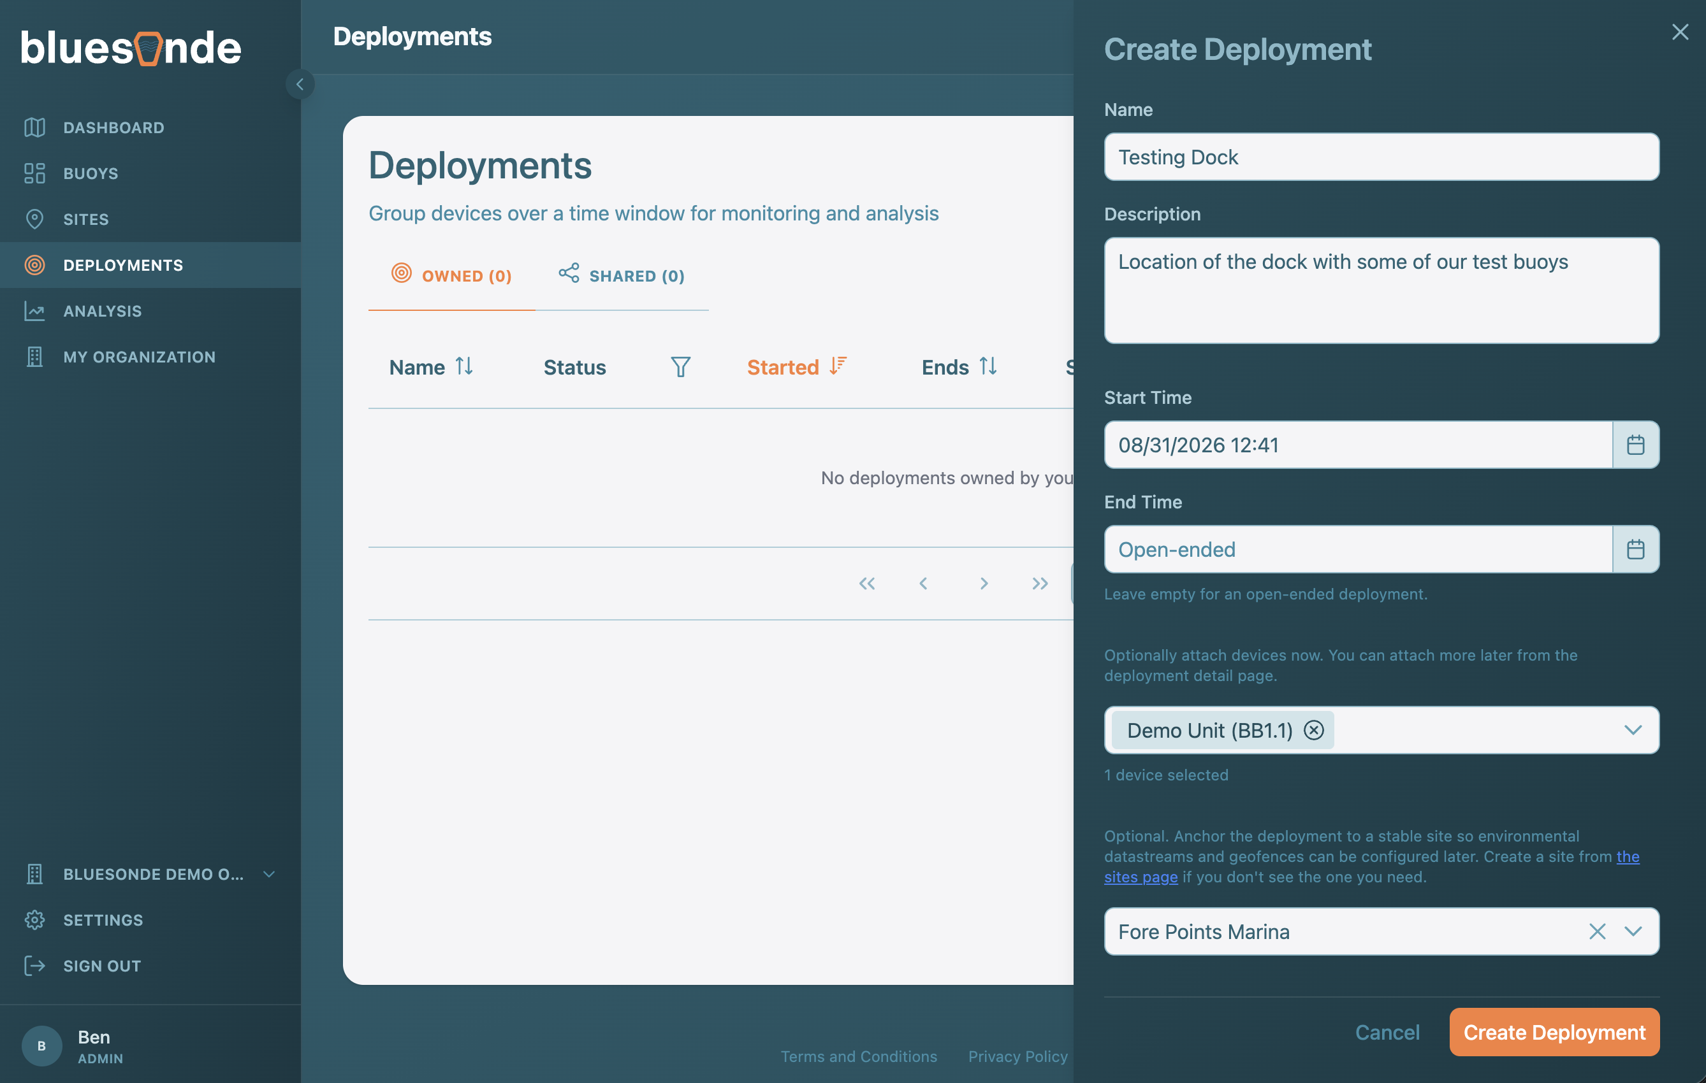Expand the site dropdown
Screen dimensions: 1706x1083
click(x=1632, y=931)
